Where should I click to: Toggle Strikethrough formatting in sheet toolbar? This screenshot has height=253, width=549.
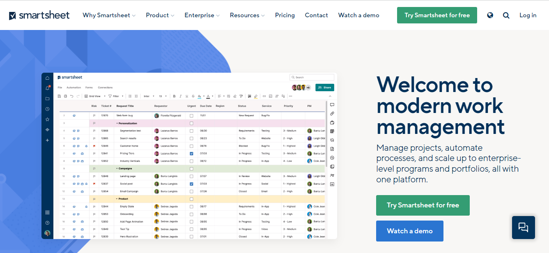coord(193,96)
